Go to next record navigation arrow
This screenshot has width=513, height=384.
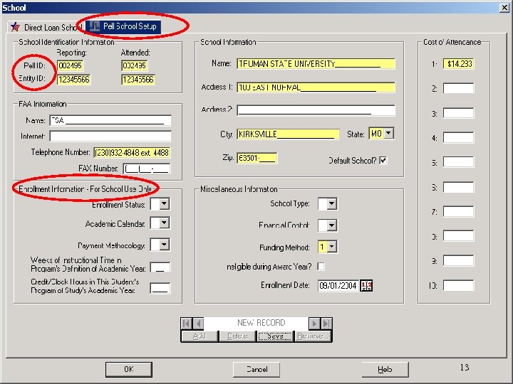(314, 324)
